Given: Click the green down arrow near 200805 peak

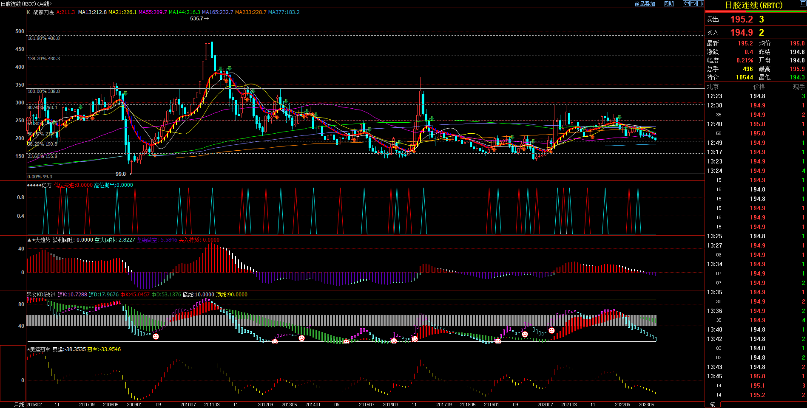Looking at the screenshot, I should (125, 93).
